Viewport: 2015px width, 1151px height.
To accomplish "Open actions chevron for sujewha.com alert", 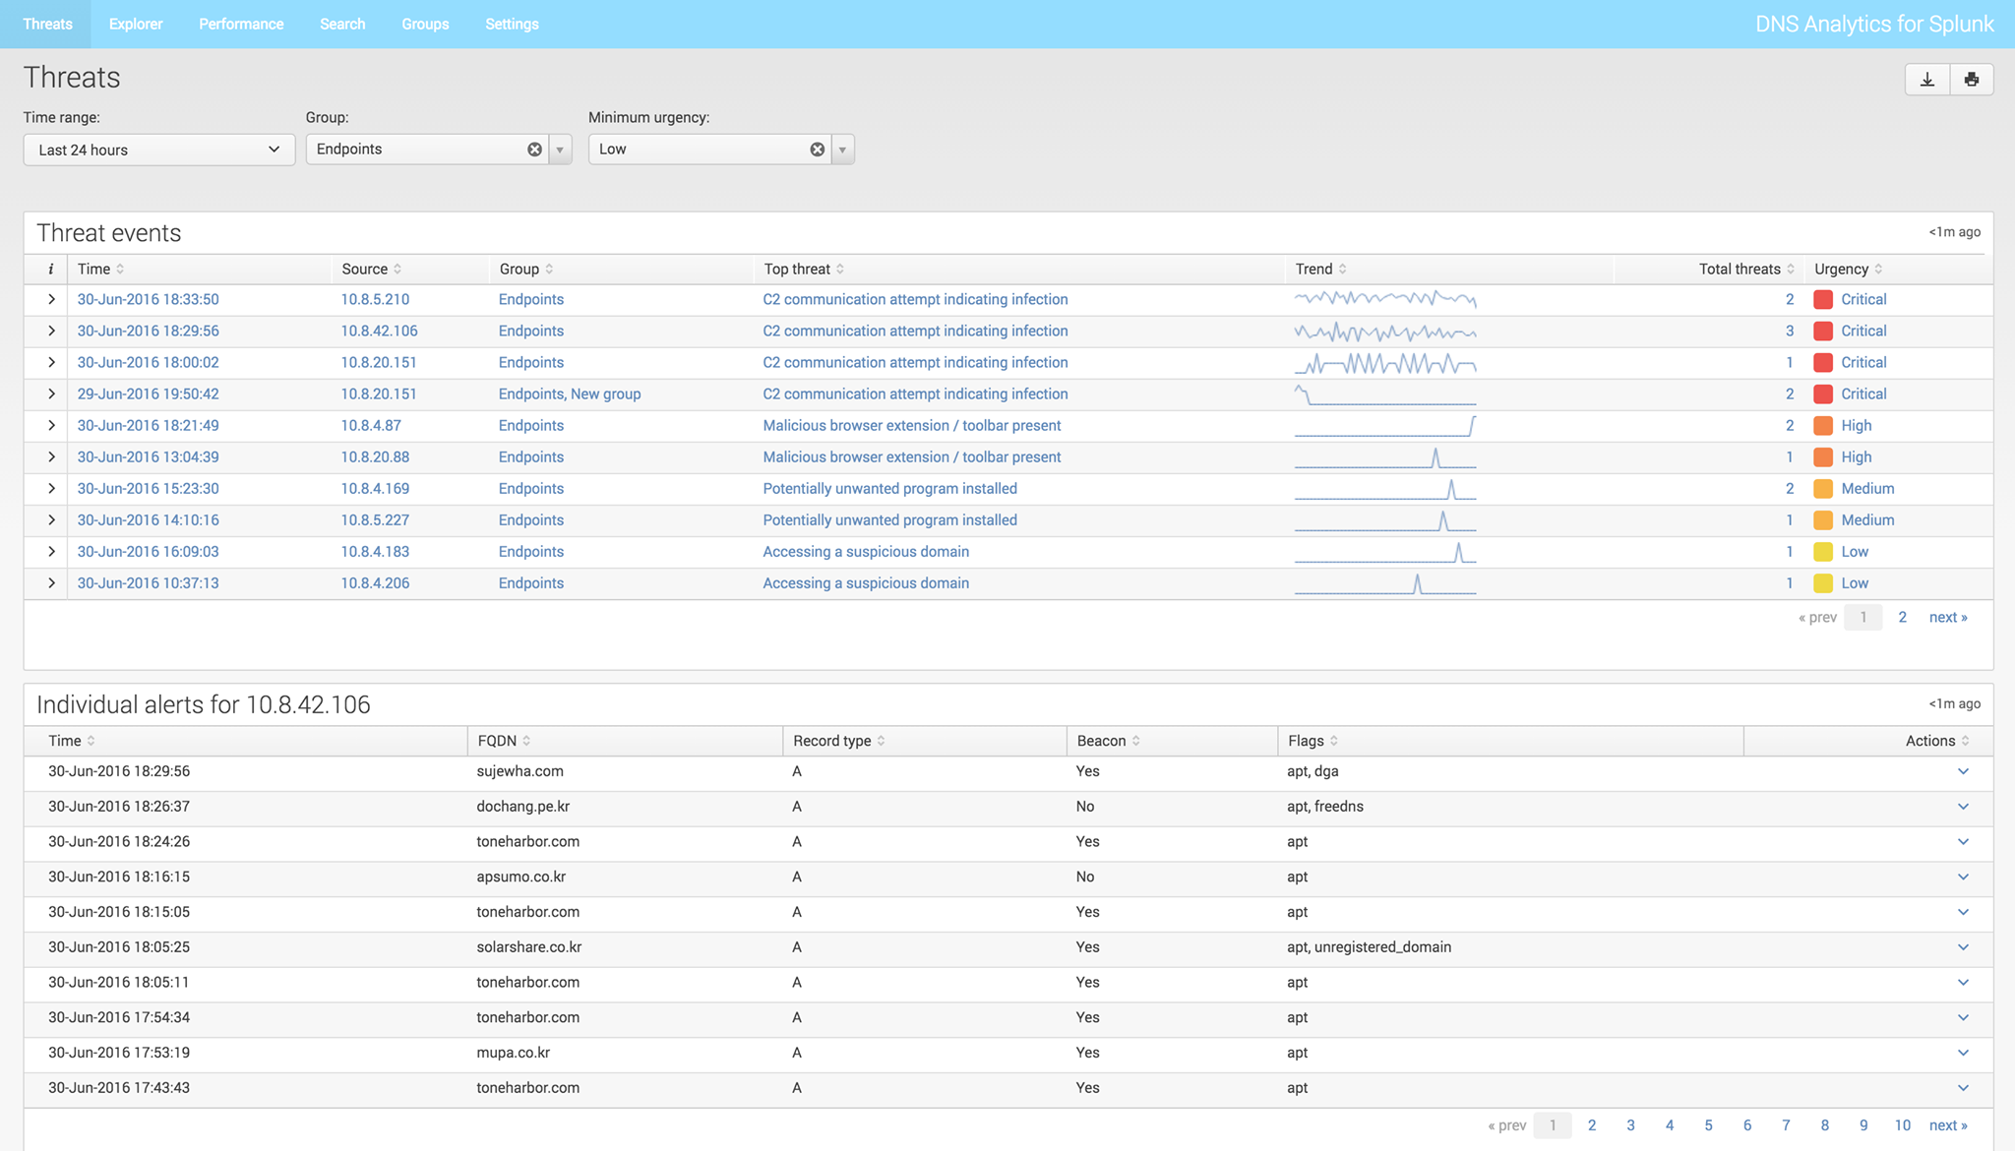I will pos(1963,771).
